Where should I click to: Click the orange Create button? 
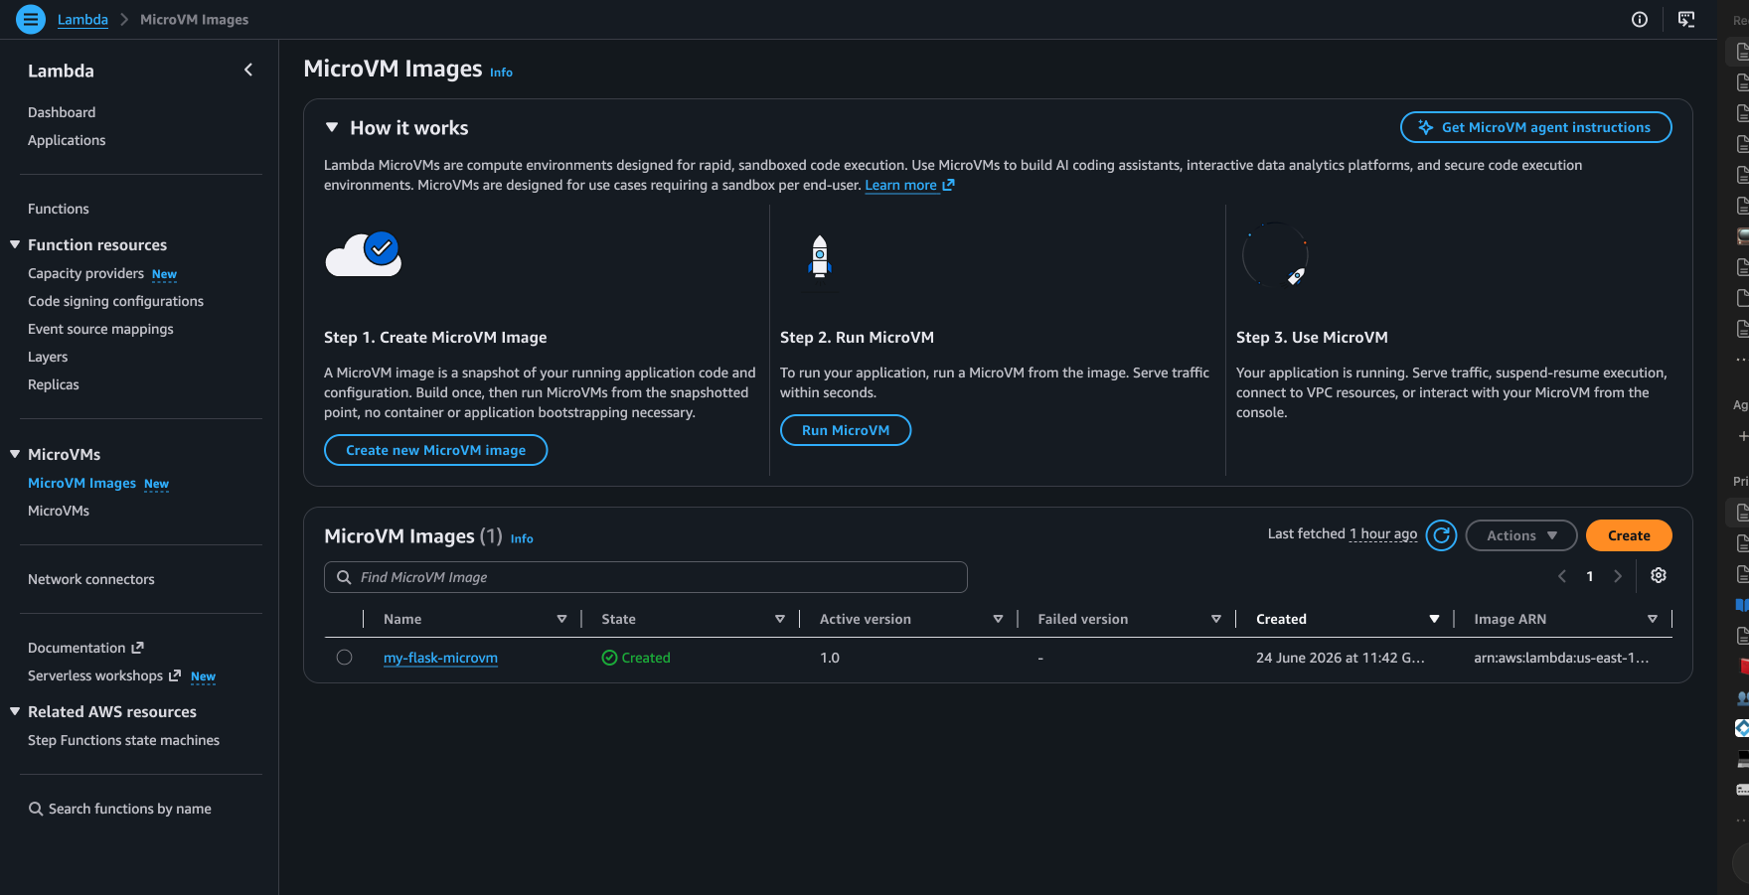pos(1629,535)
